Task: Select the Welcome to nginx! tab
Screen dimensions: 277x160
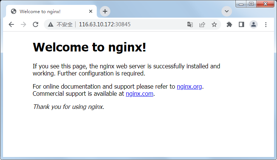Action: tap(45, 11)
